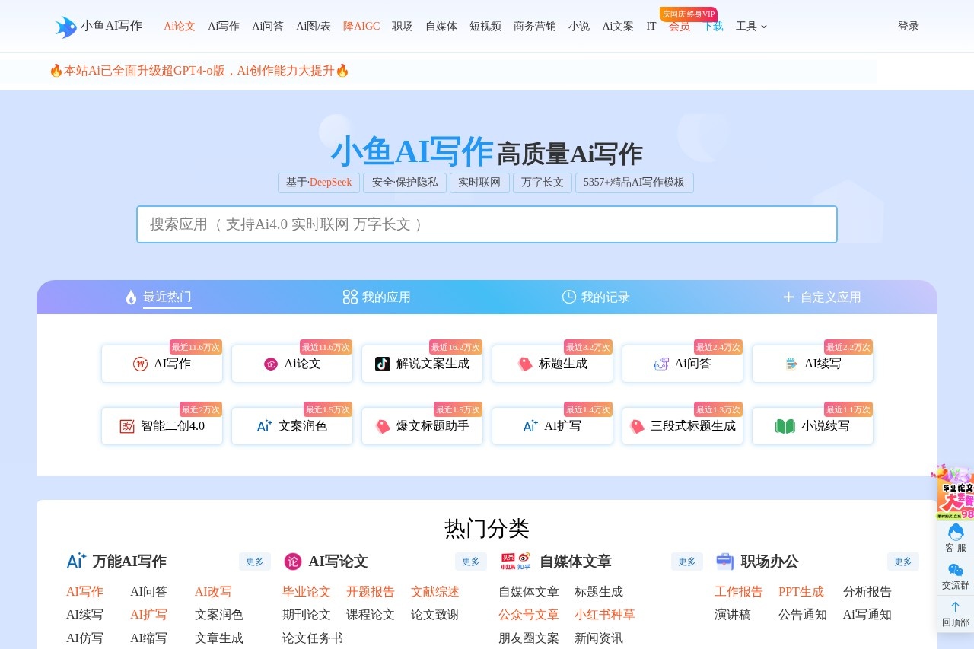Open the 解说文案生成 TikTok app card
Viewport: 974px width, 649px height.
pyautogui.click(x=422, y=364)
